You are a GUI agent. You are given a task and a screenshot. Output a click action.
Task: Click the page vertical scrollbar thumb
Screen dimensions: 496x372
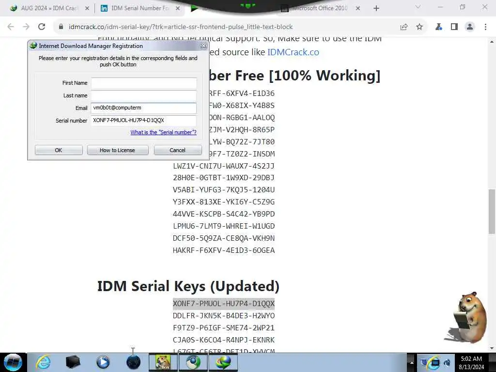point(492,211)
